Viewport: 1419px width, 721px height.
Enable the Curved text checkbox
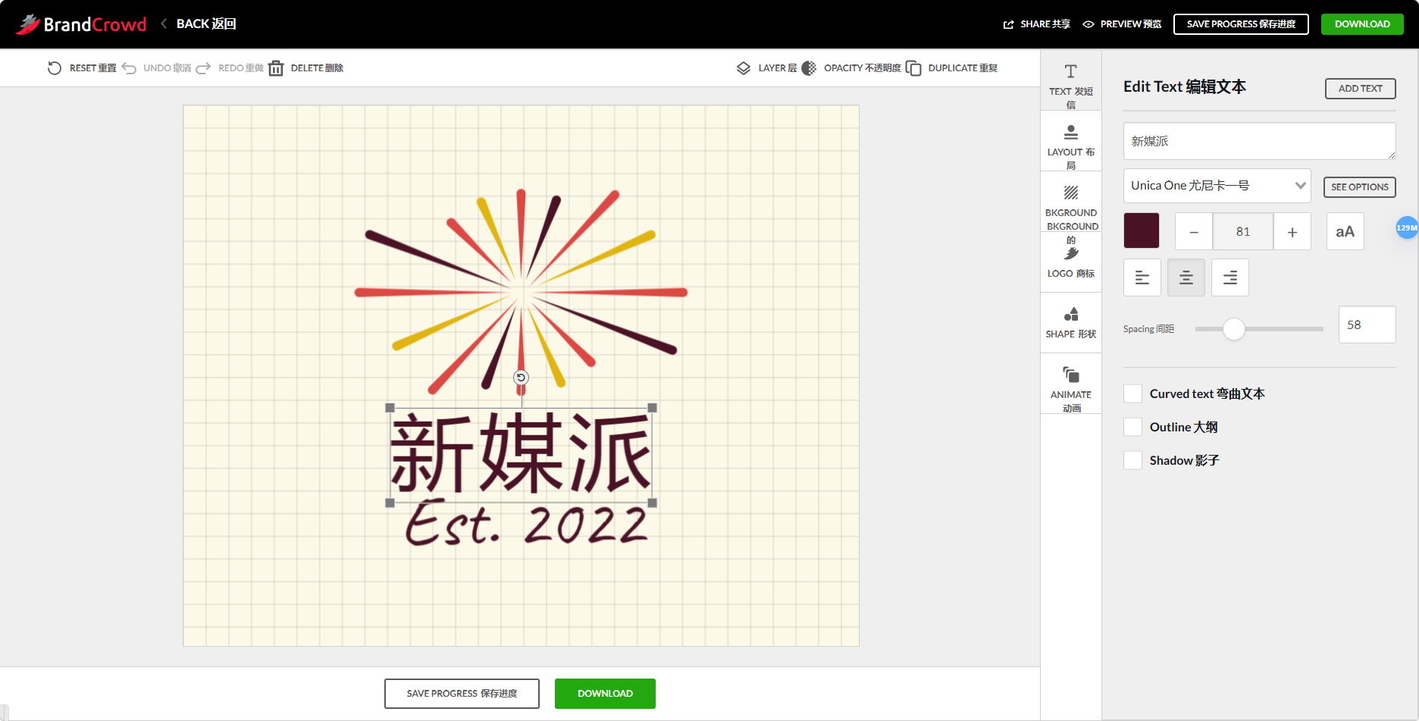pyautogui.click(x=1132, y=393)
